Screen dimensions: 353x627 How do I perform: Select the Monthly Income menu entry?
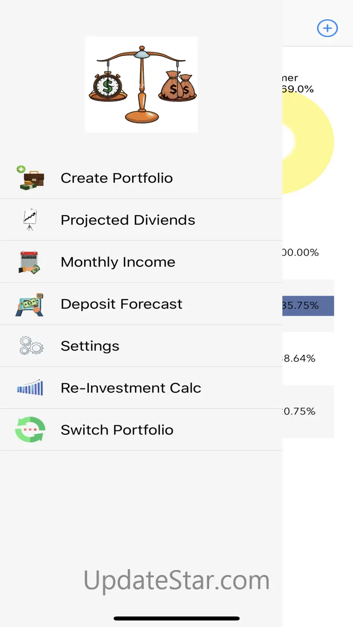point(118,262)
